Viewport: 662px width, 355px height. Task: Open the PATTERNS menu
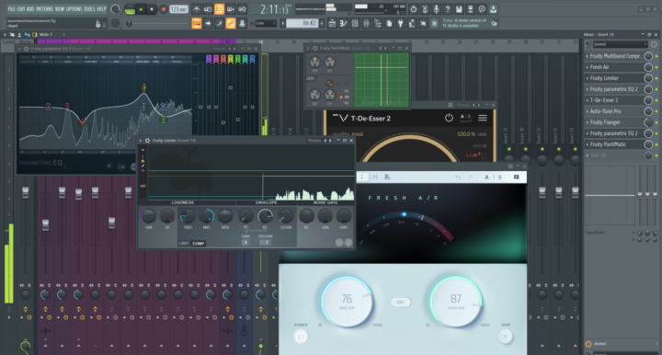tap(44, 9)
